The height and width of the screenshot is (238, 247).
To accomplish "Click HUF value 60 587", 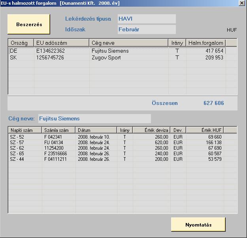I will 215,153.
